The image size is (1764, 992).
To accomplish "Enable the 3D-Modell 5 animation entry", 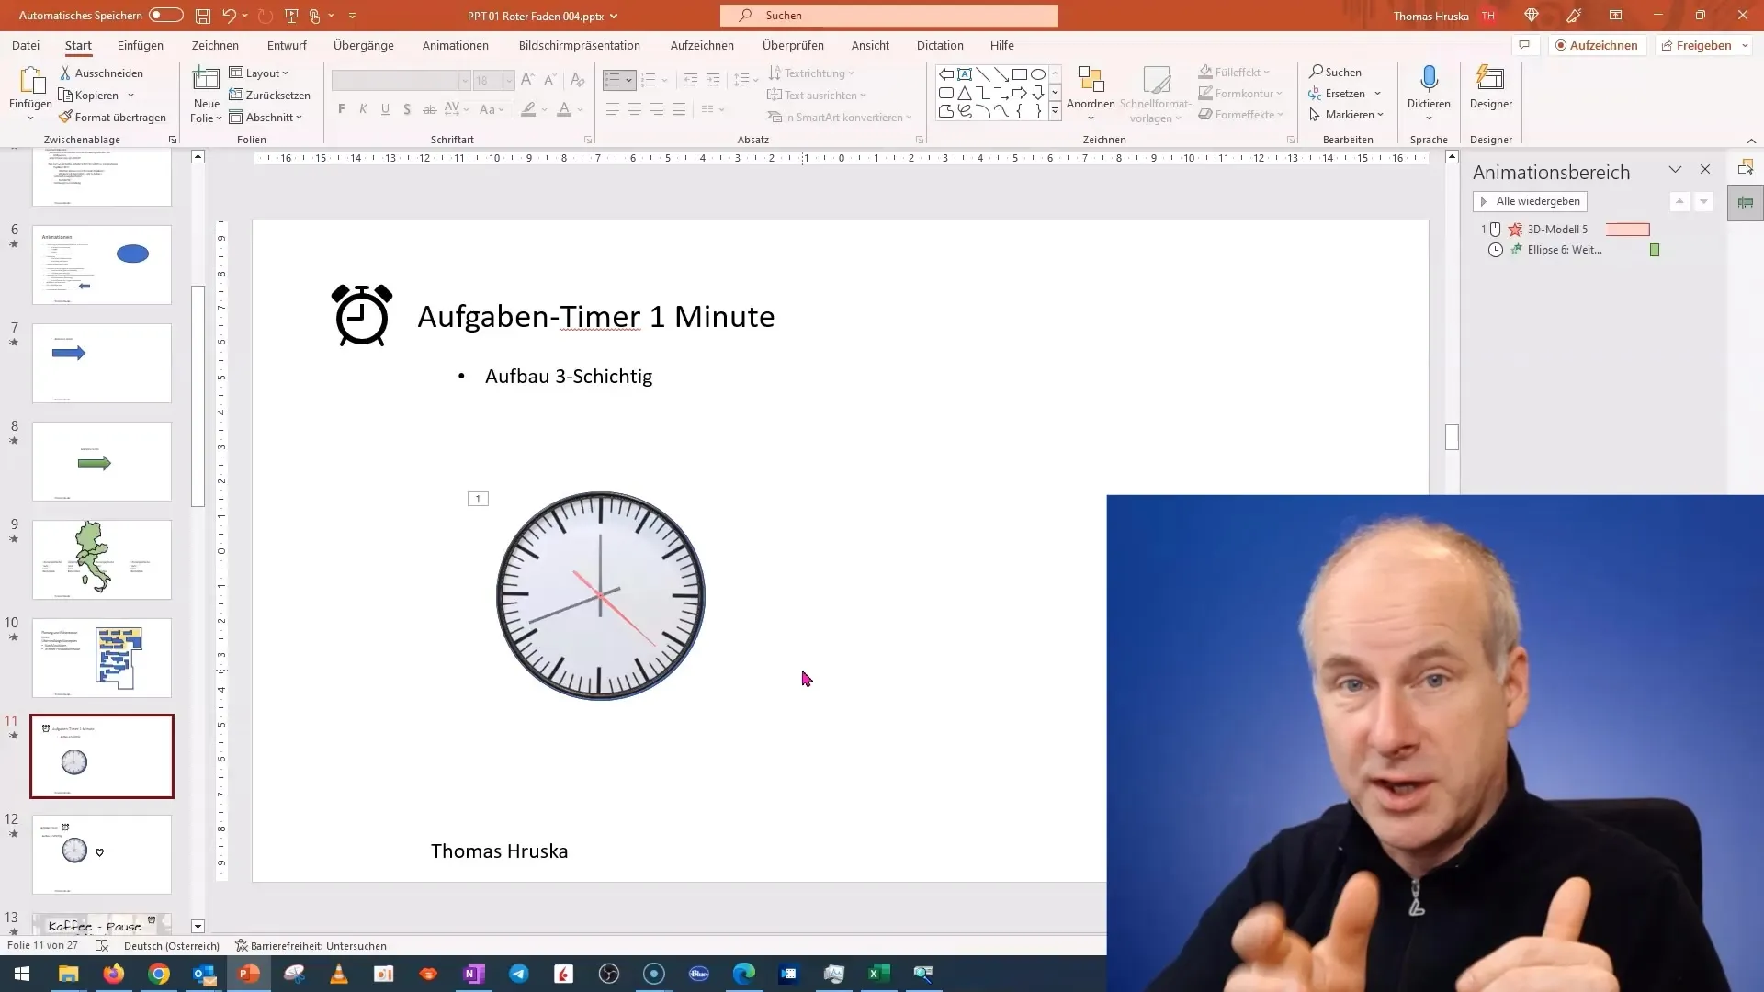I will 1557,229.
